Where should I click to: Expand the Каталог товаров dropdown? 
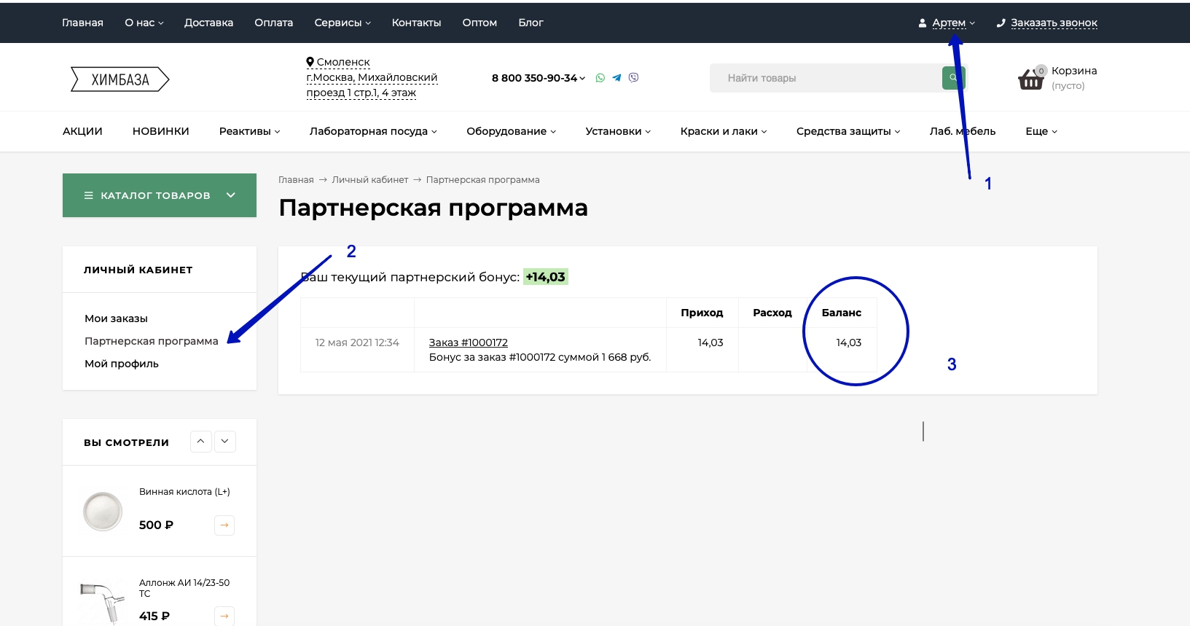159,195
